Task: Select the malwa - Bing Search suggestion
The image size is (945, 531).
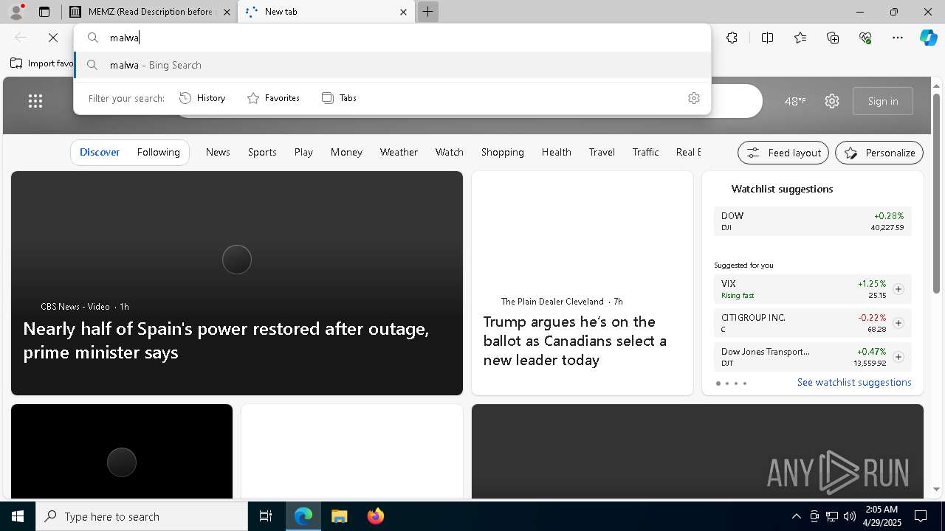Action: (391, 65)
